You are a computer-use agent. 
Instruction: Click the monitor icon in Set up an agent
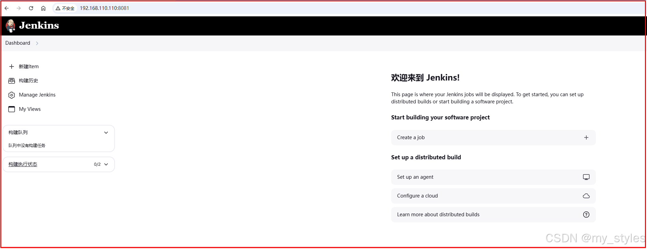586,177
